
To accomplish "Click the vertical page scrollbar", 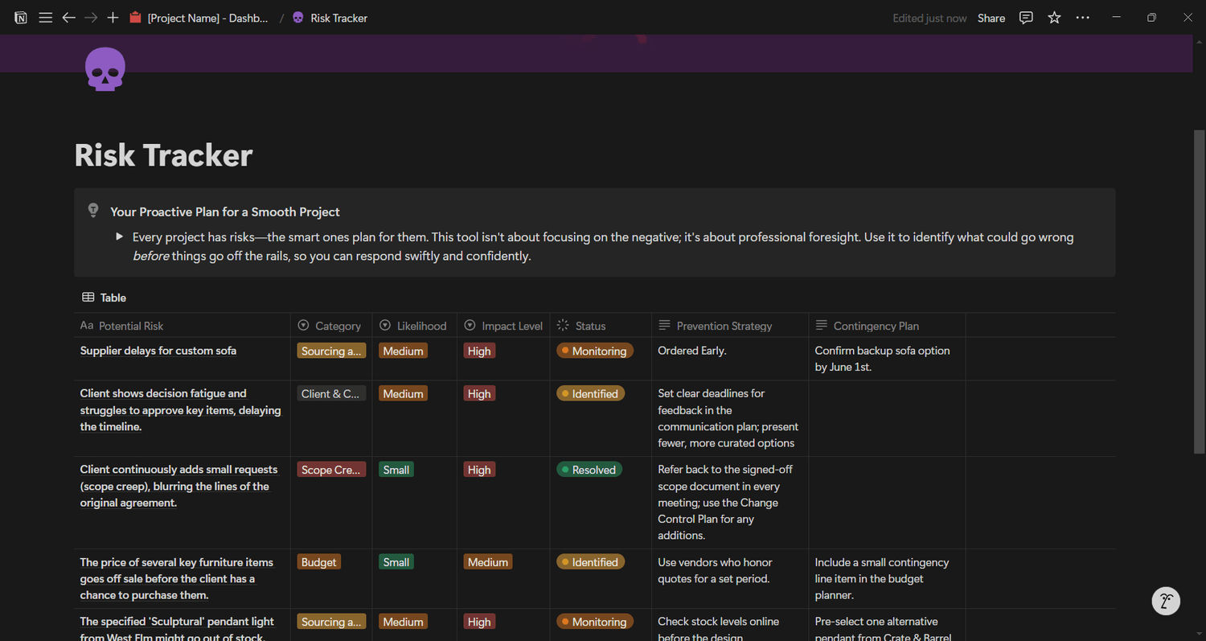I will [1199, 290].
